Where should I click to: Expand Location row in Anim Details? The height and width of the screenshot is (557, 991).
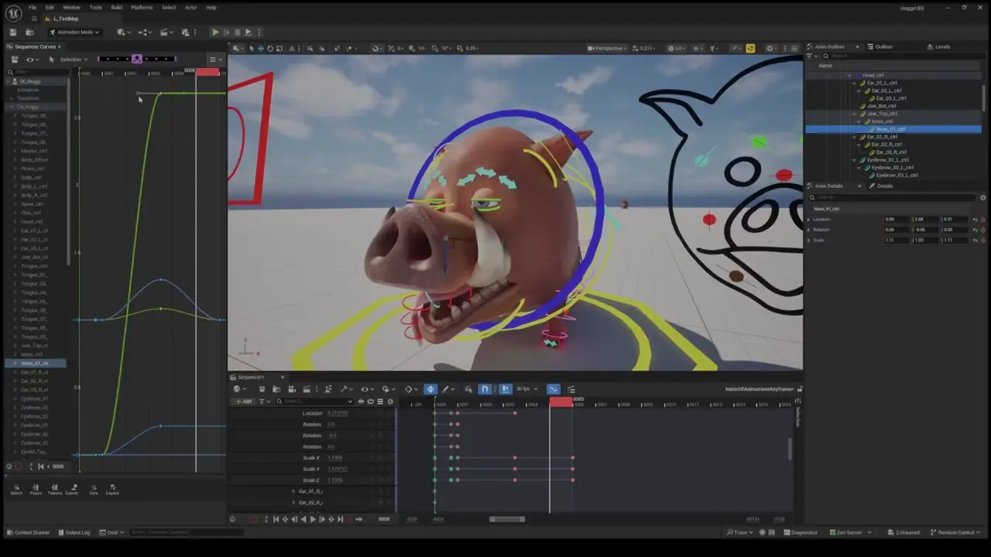(808, 220)
